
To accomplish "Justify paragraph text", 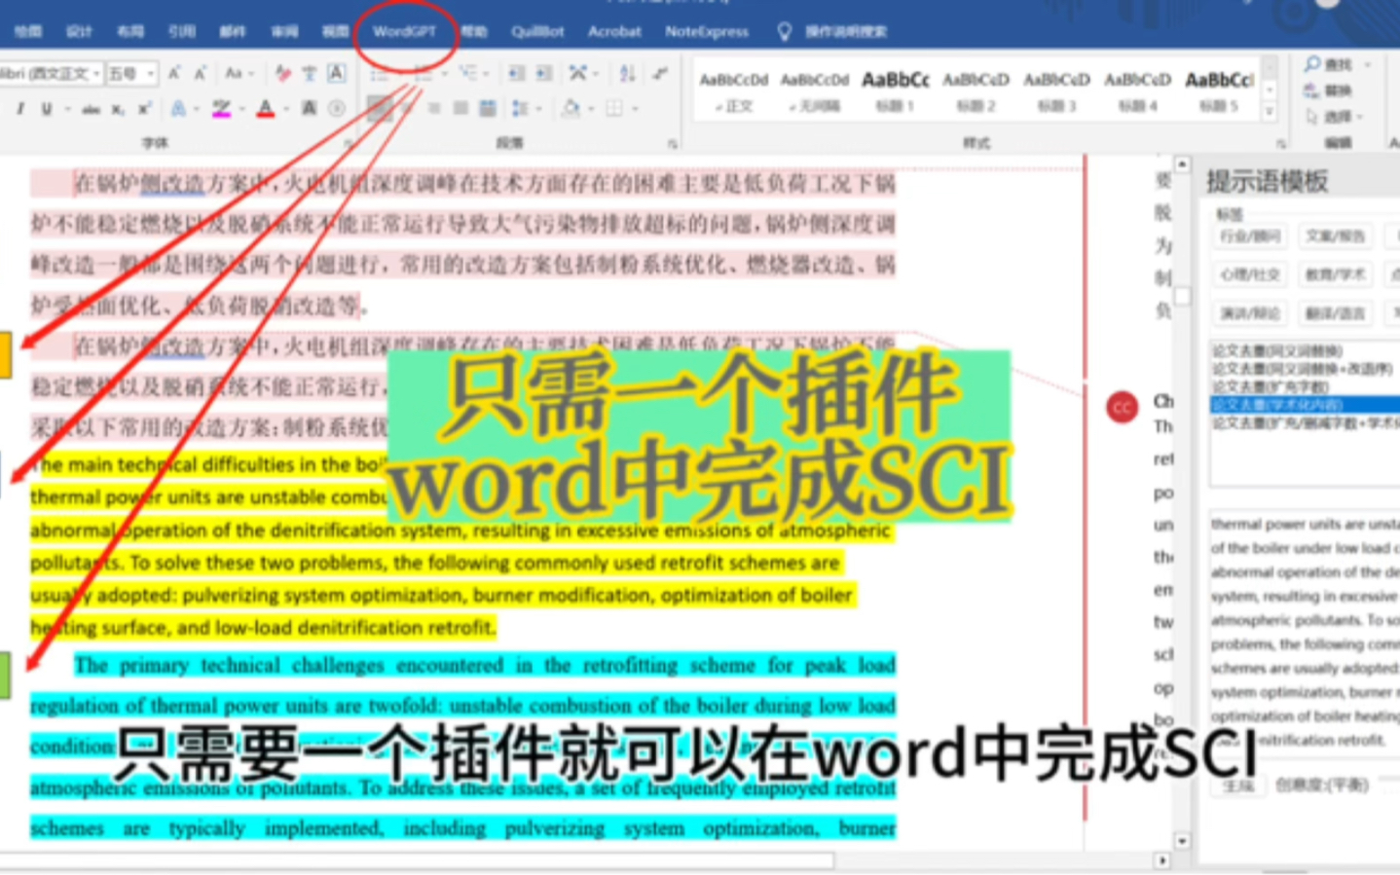I will point(461,109).
